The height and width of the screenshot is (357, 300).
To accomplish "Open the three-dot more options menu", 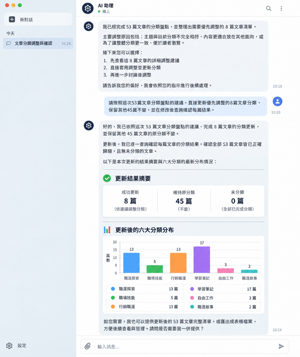I will (281, 8).
